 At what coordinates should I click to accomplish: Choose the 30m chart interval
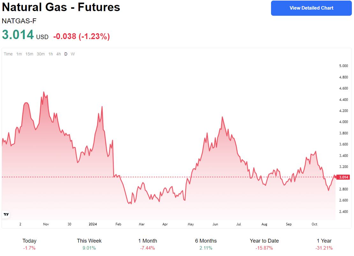click(41, 54)
